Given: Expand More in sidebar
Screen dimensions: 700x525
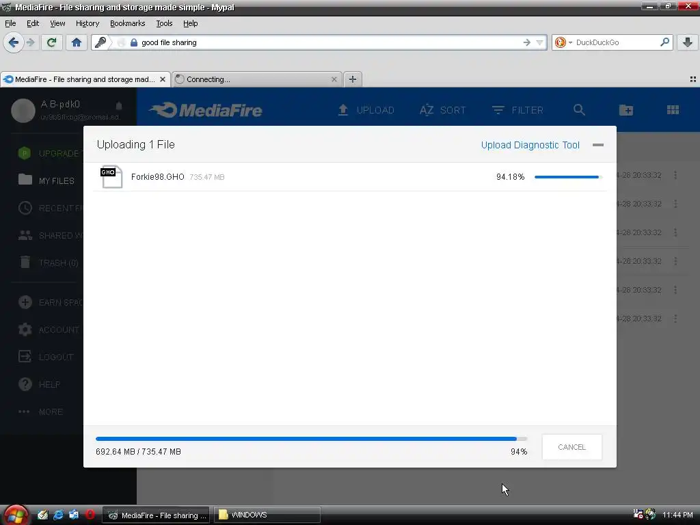Looking at the screenshot, I should [x=40, y=412].
